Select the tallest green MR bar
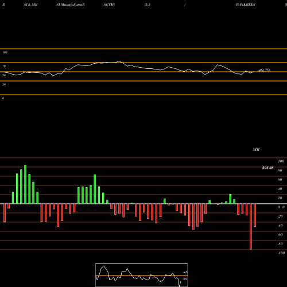This screenshot has width=287, height=287. [25, 184]
